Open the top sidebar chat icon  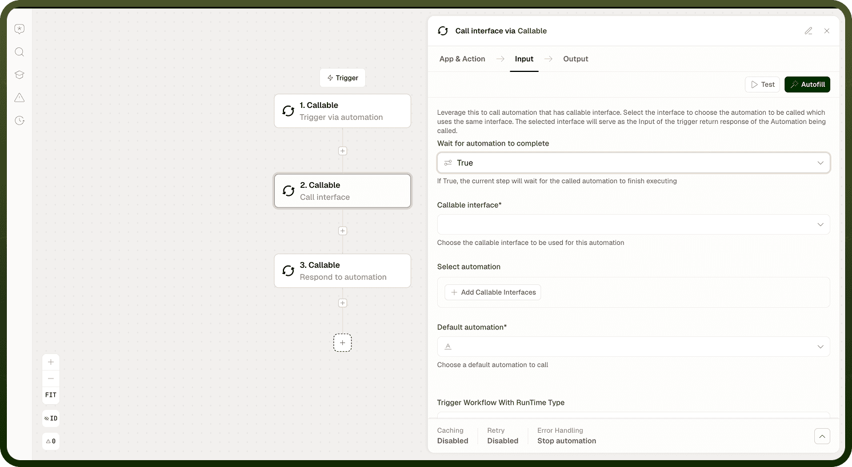pos(19,29)
